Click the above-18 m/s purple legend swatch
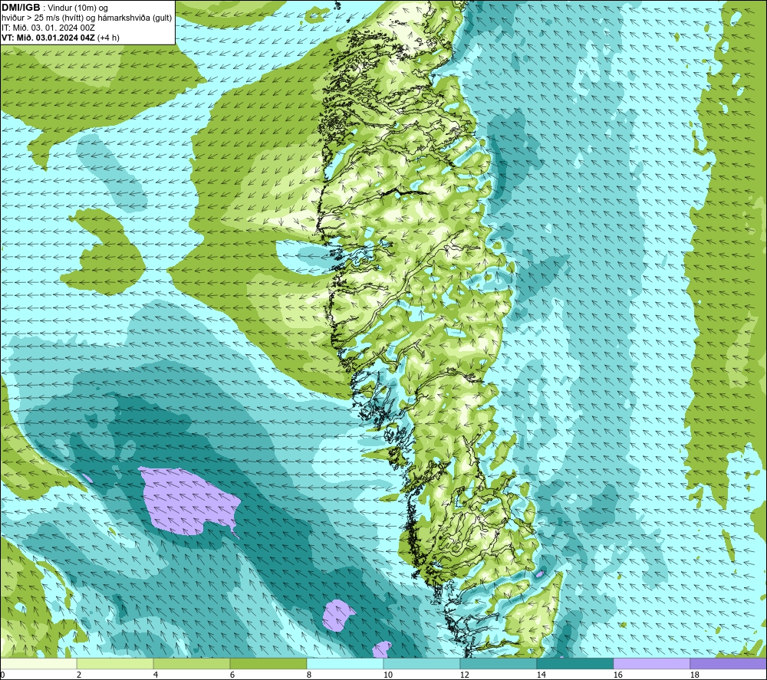 [728, 663]
